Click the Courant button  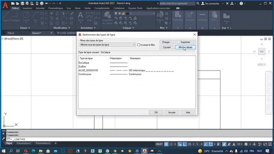(167, 47)
